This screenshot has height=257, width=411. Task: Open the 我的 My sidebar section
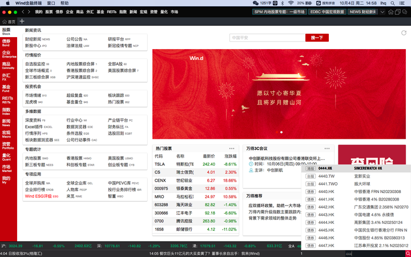coord(9,180)
